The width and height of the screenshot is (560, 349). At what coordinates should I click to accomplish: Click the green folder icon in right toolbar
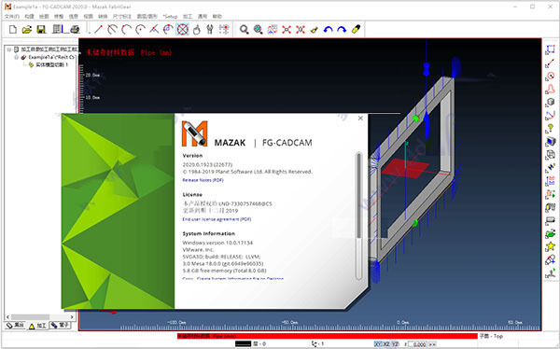[550, 233]
